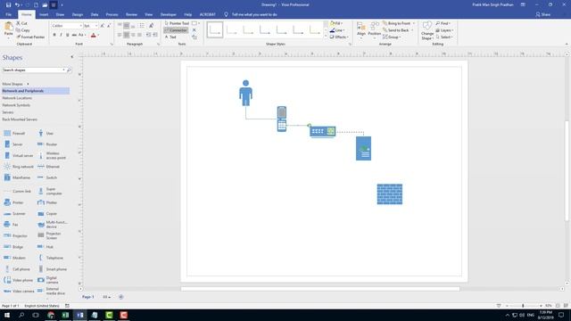Image resolution: width=571 pixels, height=321 pixels.
Task: Switch to the Developer tab
Action: tap(169, 14)
